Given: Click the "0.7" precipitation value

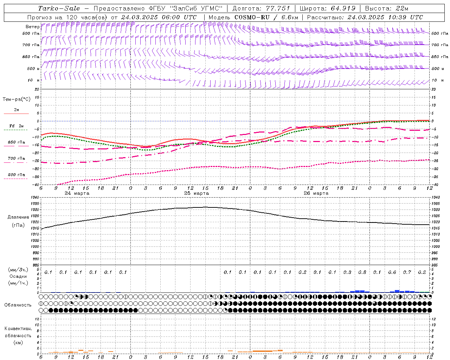Looking at the screenshot, I should click(407, 272).
